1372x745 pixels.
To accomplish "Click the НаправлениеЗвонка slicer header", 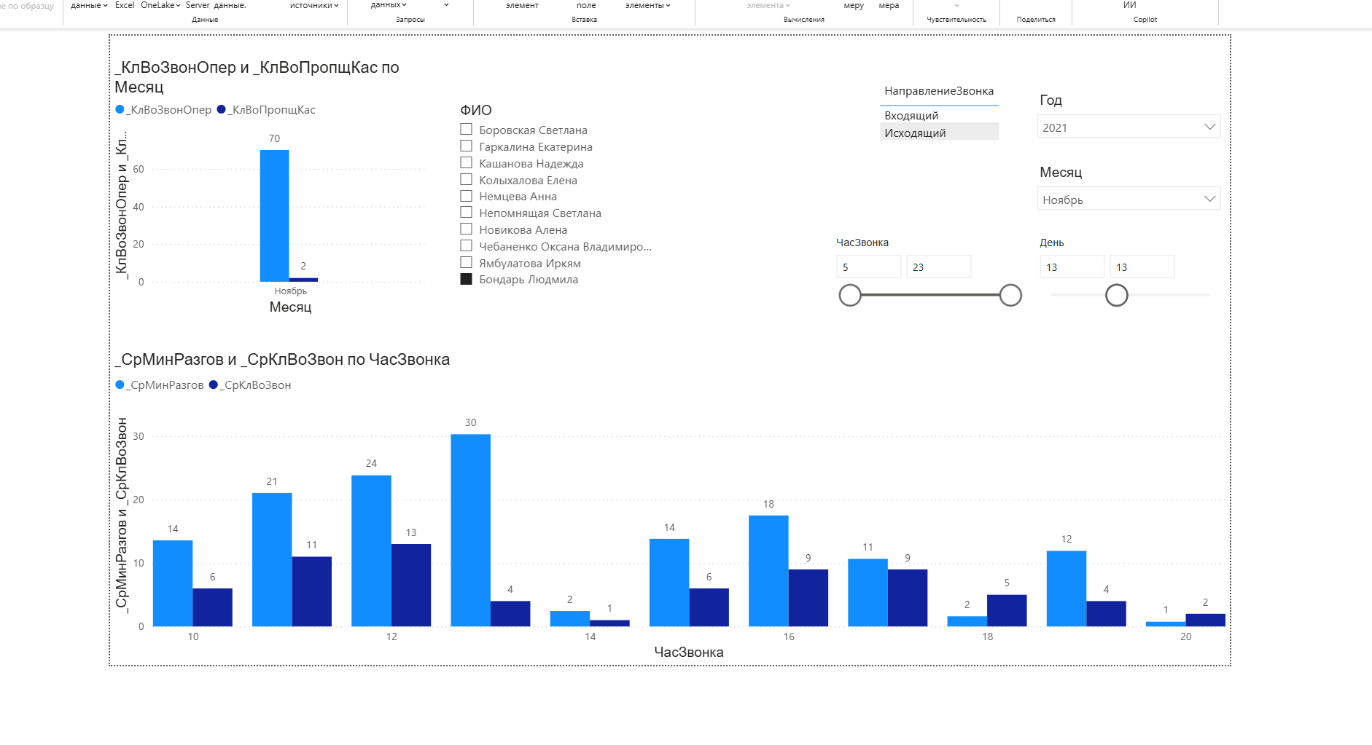I will pos(939,91).
